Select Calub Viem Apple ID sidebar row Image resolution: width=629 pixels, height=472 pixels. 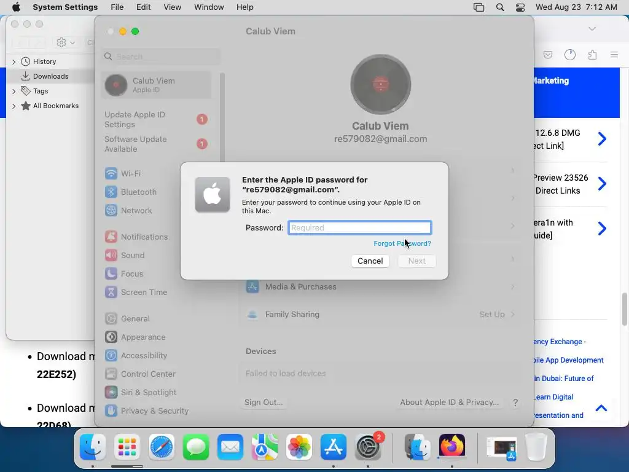pyautogui.click(x=157, y=85)
